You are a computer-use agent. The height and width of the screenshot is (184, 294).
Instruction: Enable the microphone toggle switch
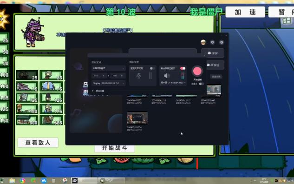152,68
